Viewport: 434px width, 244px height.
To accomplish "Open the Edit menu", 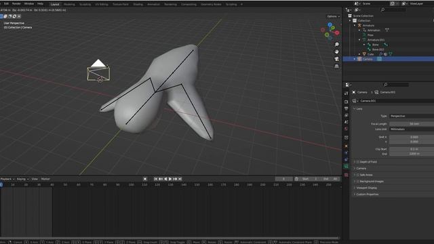I will 6,3.
